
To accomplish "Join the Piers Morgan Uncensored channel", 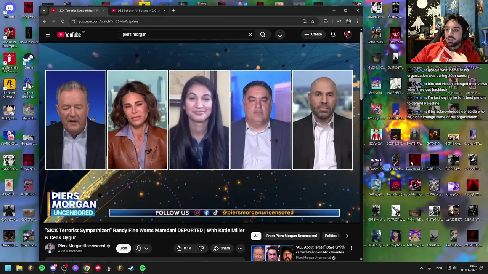I will pos(124,248).
